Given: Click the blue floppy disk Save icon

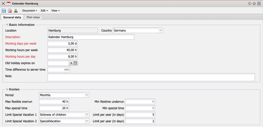Looking at the screenshot, I should tap(4, 11).
